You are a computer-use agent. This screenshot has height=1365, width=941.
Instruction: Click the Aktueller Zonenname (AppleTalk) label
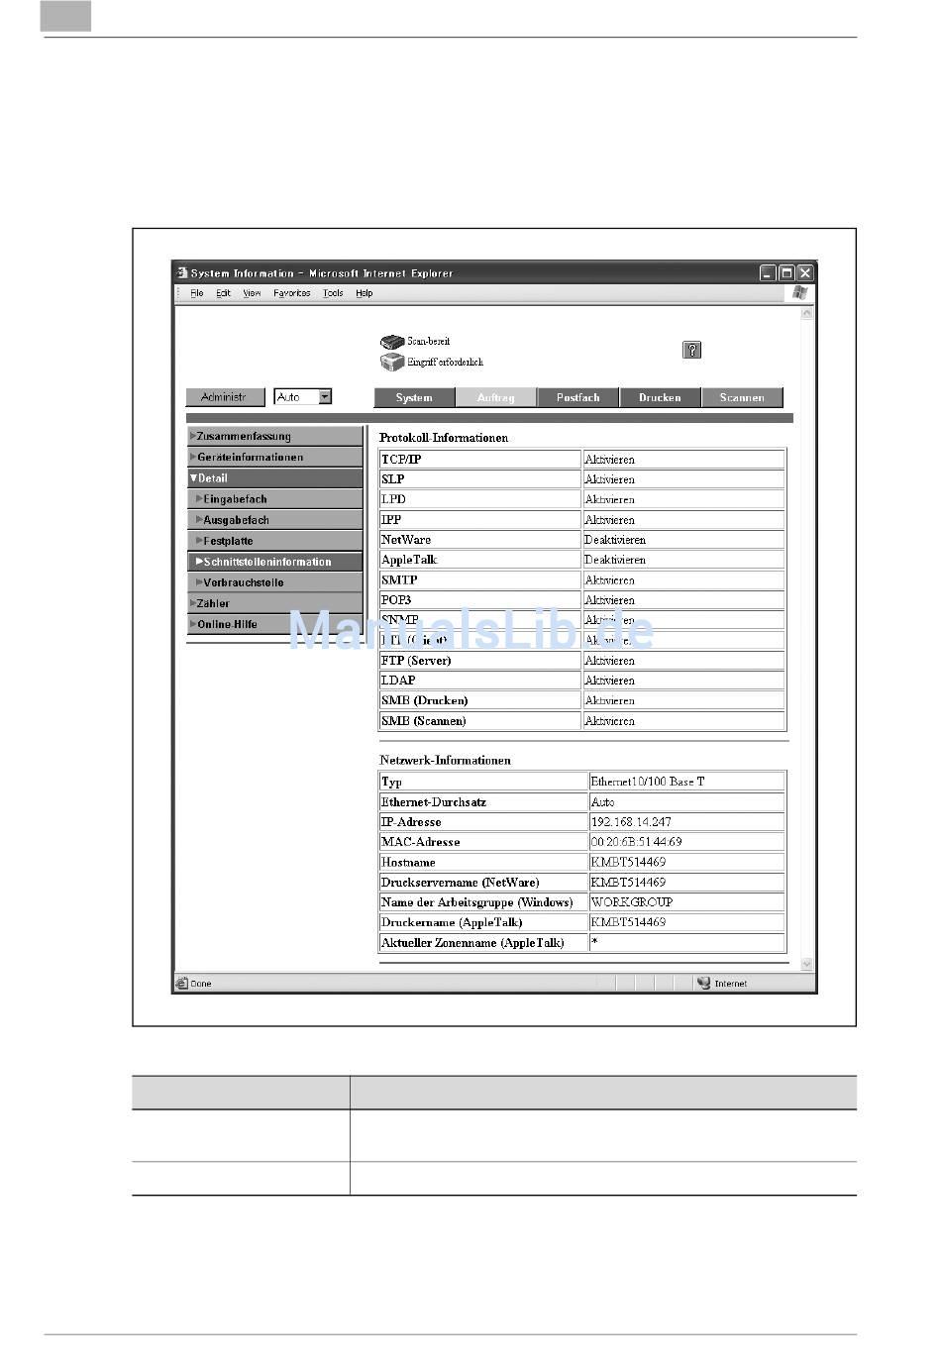pyautogui.click(x=472, y=943)
